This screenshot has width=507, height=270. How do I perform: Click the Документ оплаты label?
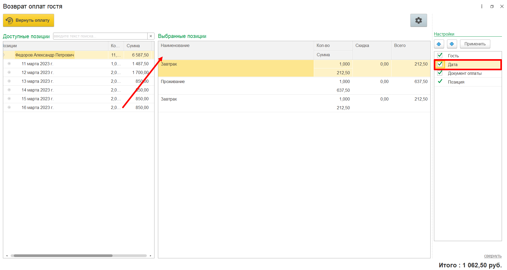click(465, 73)
